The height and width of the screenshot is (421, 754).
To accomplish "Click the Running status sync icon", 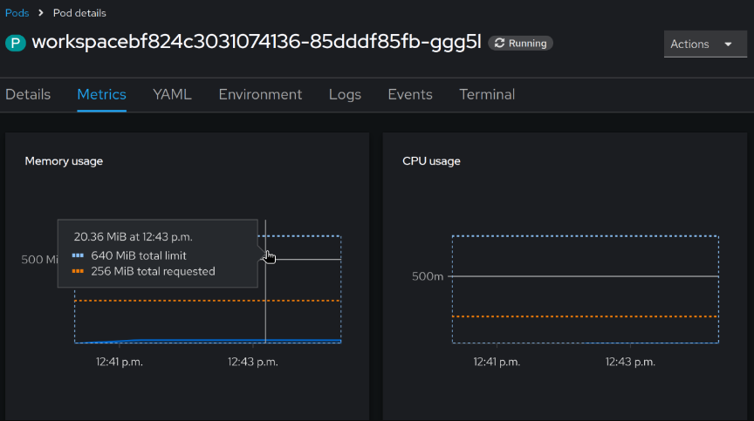I will [500, 43].
